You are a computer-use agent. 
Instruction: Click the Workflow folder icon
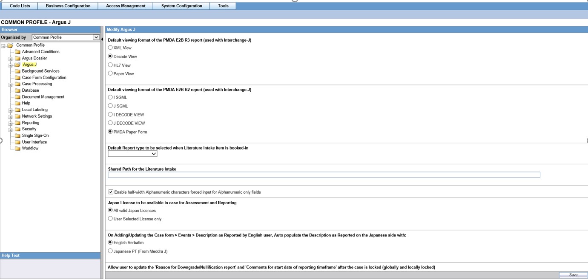17,149
